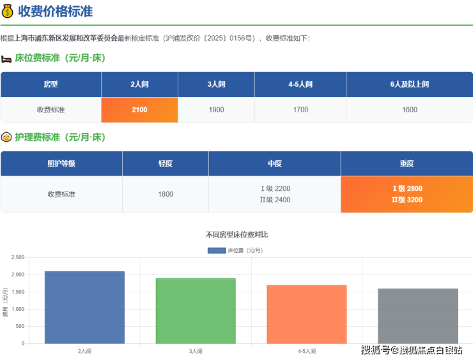This screenshot has height=360, width=473.
Task: Toggle the 床位费 legend swatch in chart
Action: pyautogui.click(x=217, y=250)
